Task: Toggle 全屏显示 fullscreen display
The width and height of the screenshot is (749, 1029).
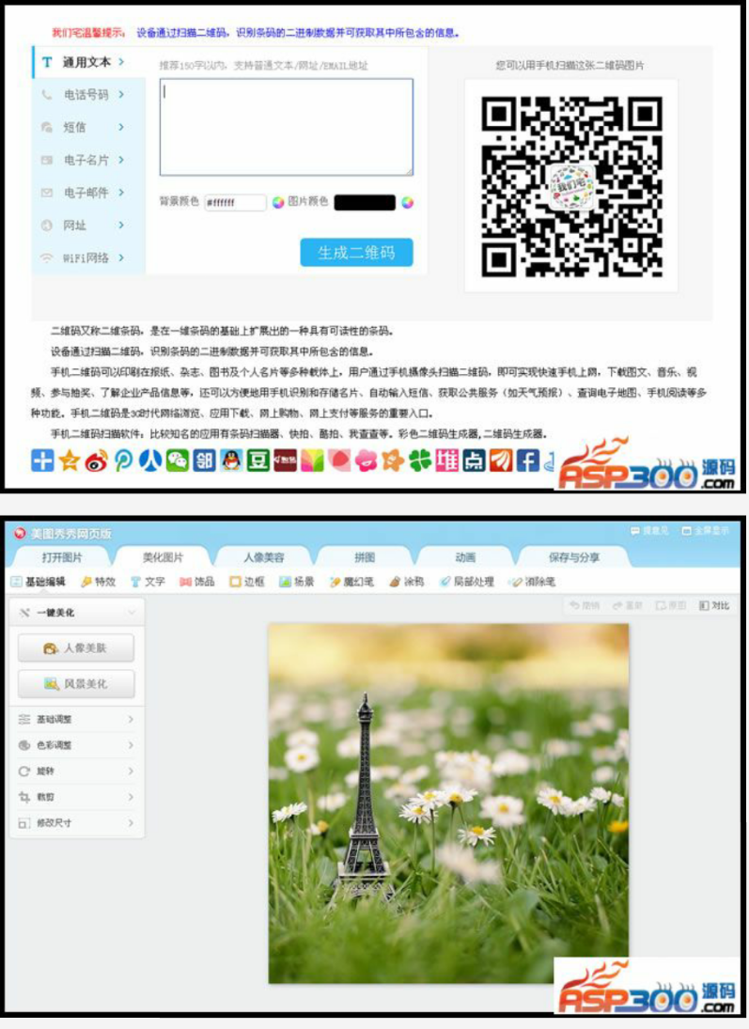Action: [706, 531]
